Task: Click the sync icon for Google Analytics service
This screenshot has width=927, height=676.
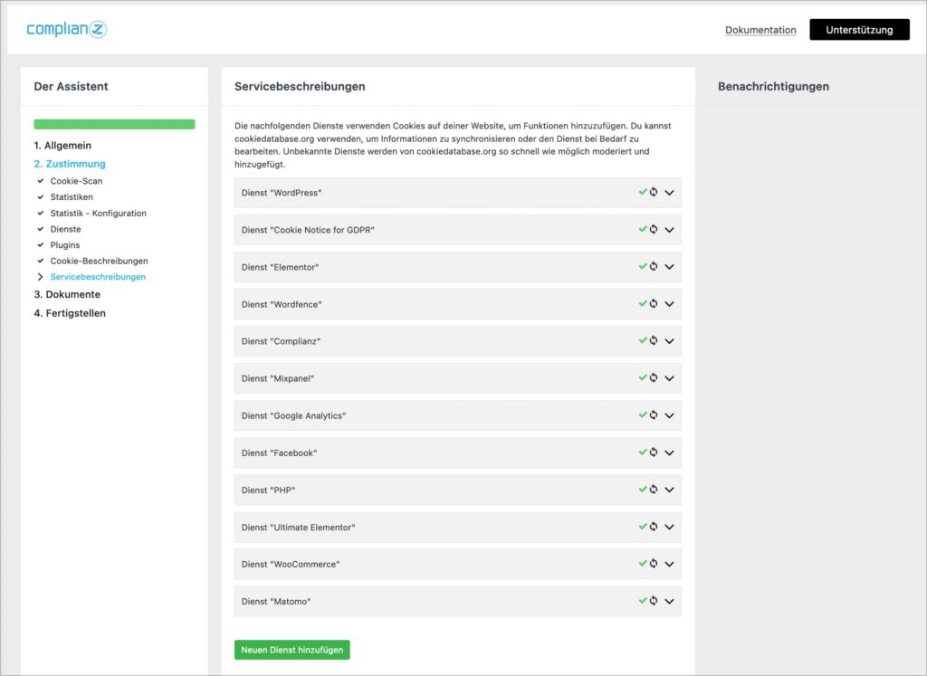Action: (654, 414)
